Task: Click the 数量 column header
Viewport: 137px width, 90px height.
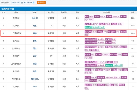Action: [133, 13]
